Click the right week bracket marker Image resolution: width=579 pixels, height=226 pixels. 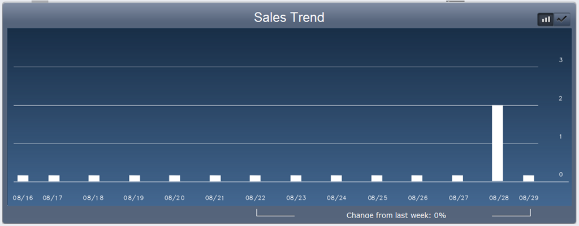tap(511, 214)
